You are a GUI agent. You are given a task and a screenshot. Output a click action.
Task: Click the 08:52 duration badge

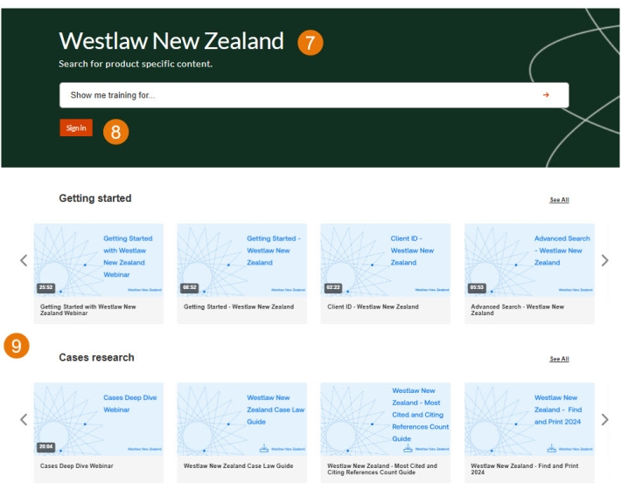click(x=189, y=287)
